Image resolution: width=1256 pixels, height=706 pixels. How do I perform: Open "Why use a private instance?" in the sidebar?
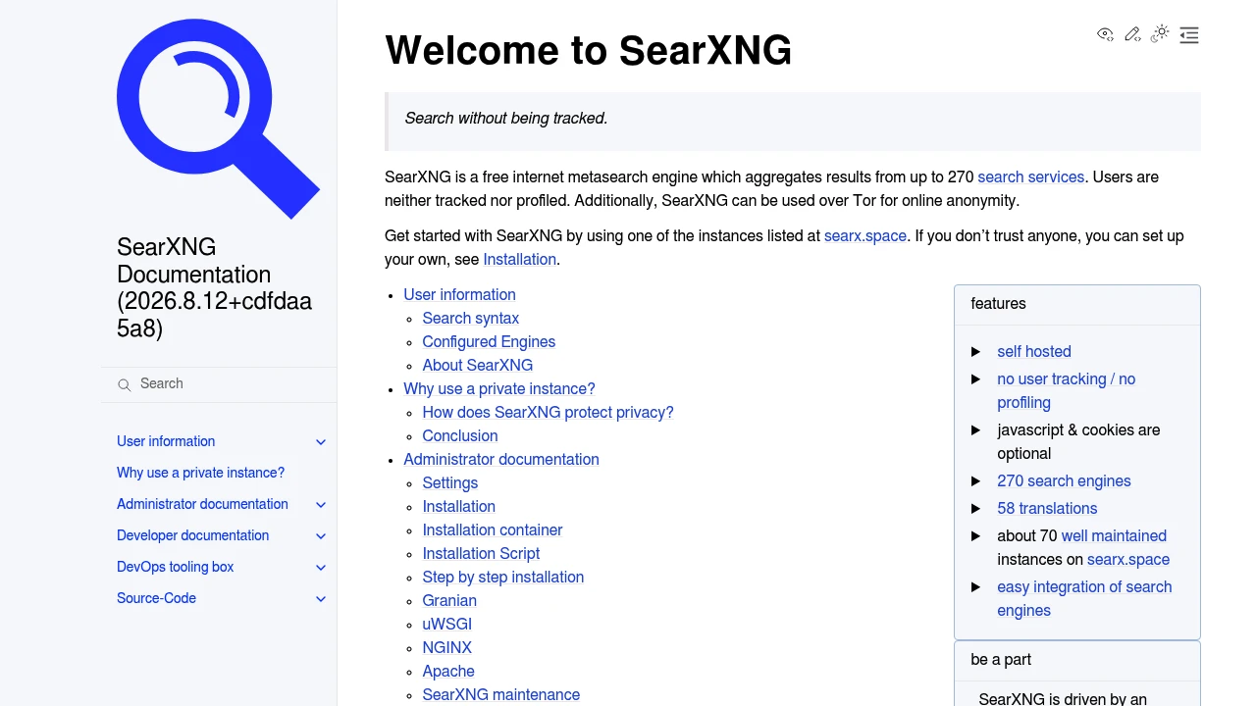(x=200, y=473)
